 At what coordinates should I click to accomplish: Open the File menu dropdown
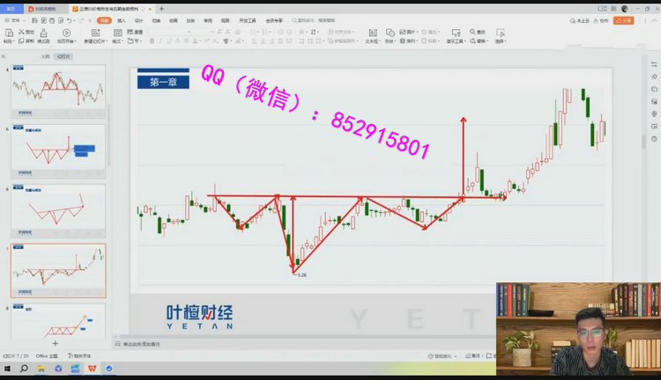point(13,18)
